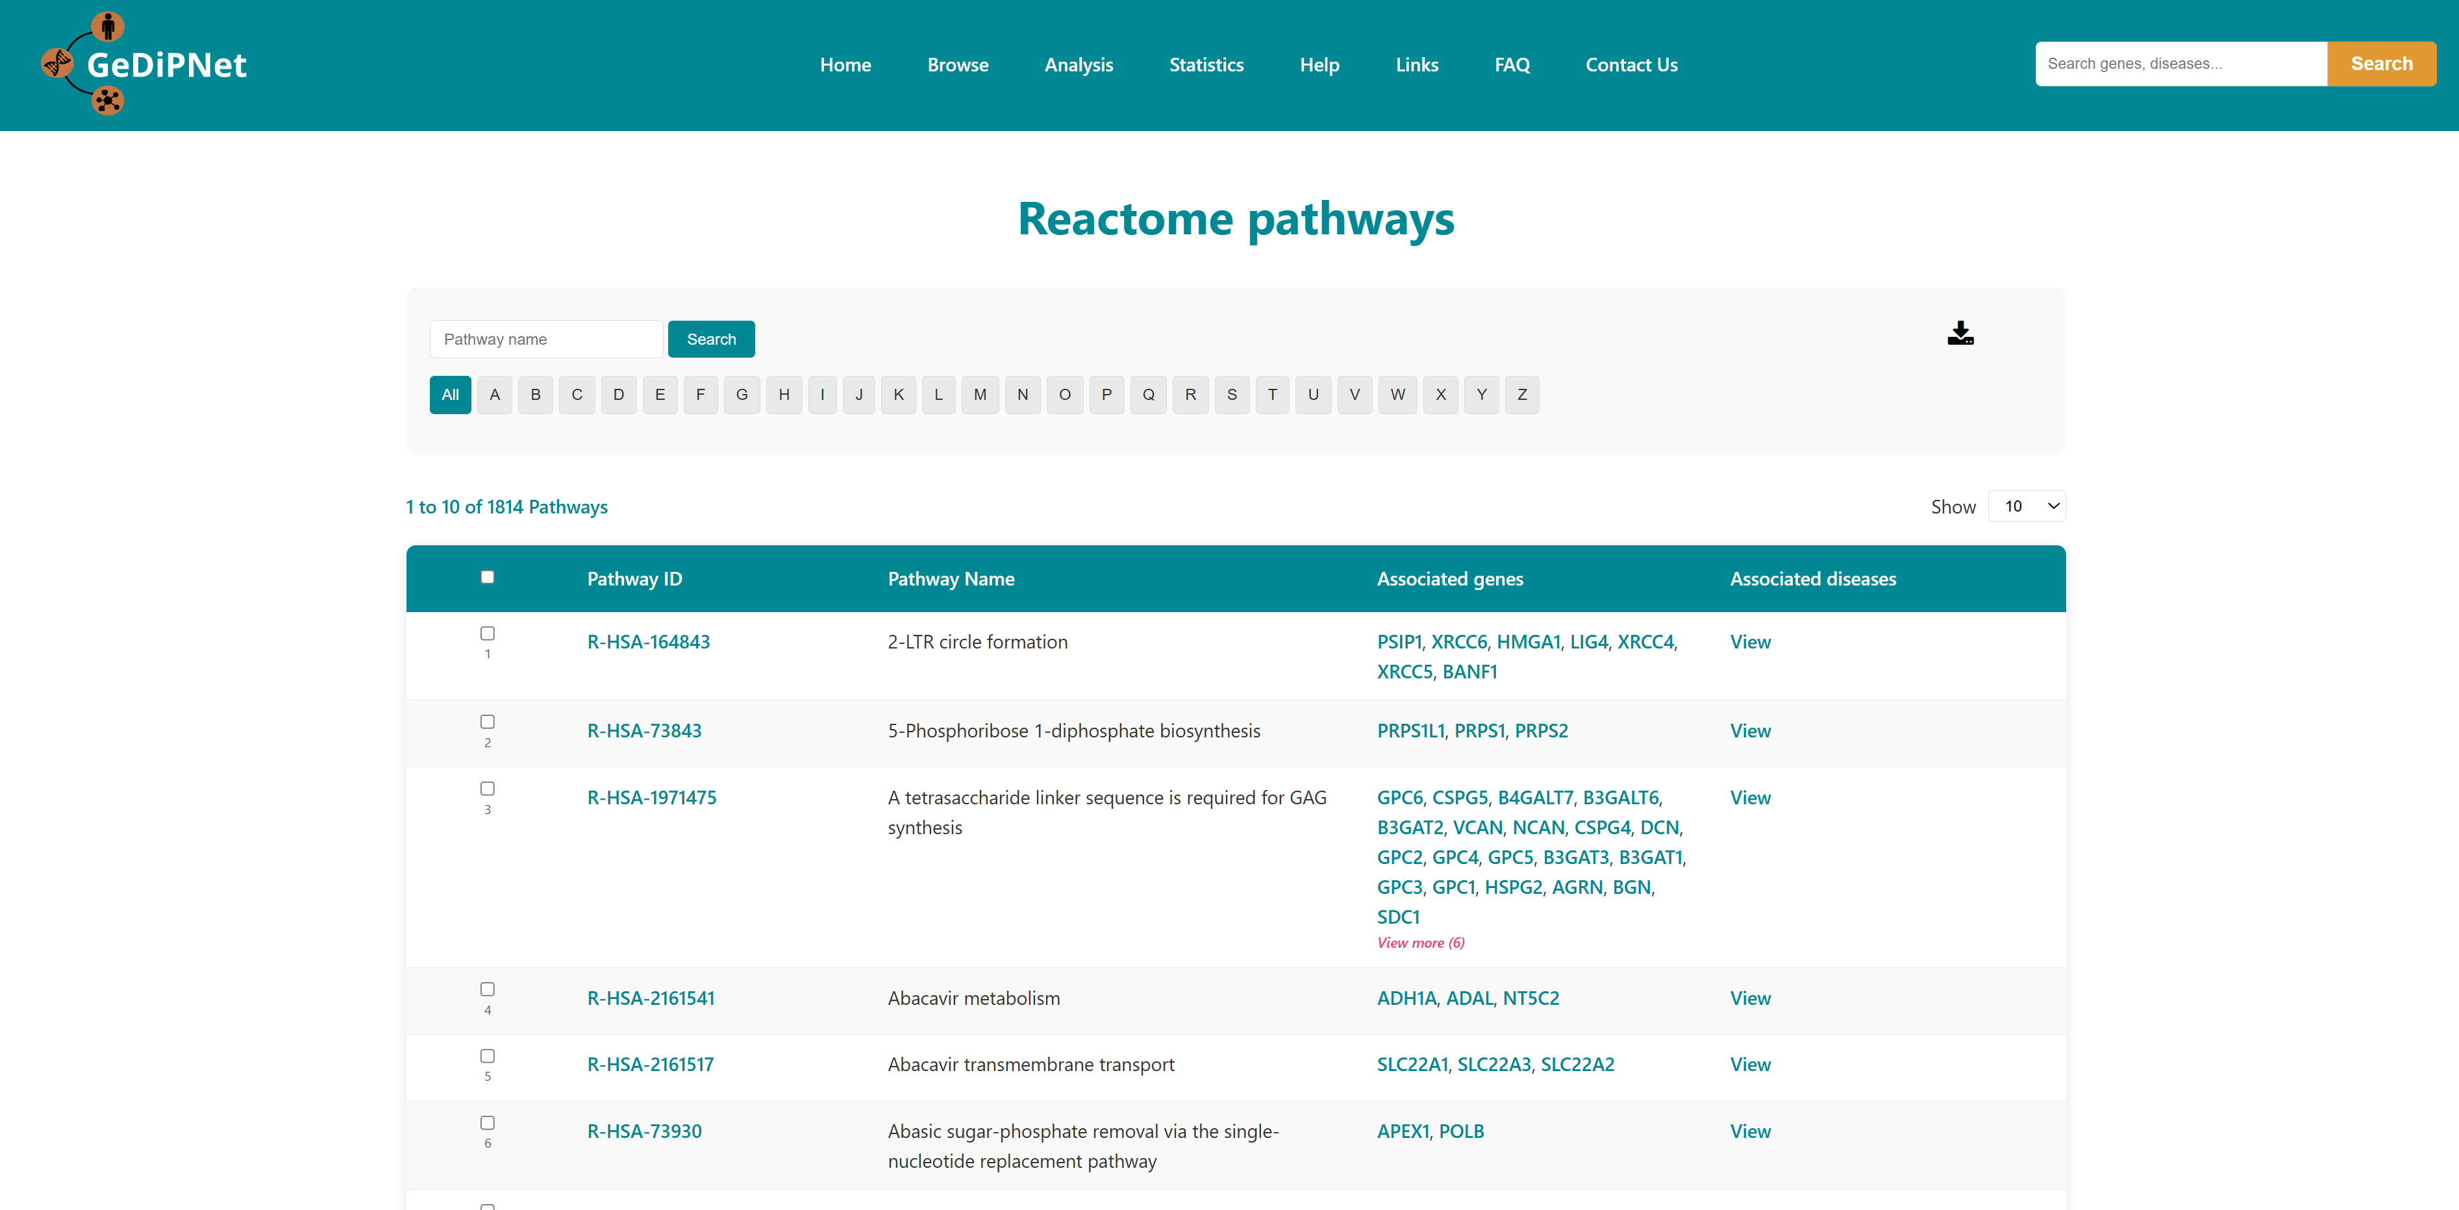
Task: Filter pathways by letter R
Action: click(1190, 394)
